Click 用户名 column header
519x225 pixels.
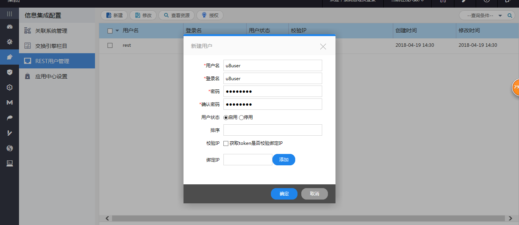131,30
